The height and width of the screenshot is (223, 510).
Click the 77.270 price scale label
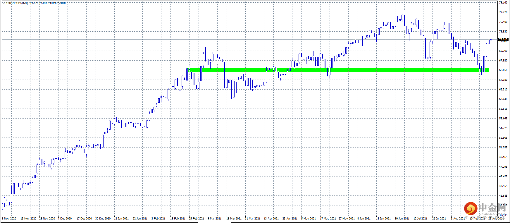click(x=503, y=12)
